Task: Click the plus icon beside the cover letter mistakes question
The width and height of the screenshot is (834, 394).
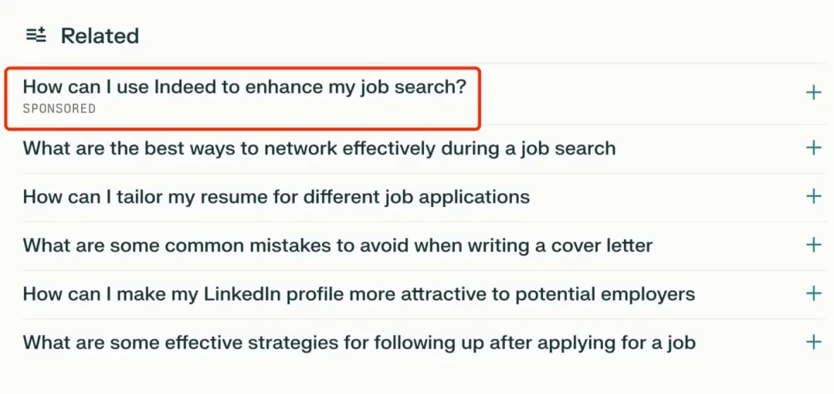Action: (813, 245)
